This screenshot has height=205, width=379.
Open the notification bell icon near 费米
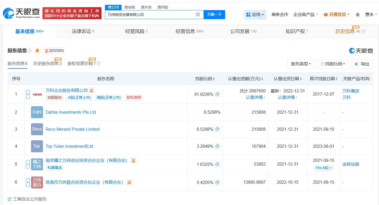[x=357, y=15]
